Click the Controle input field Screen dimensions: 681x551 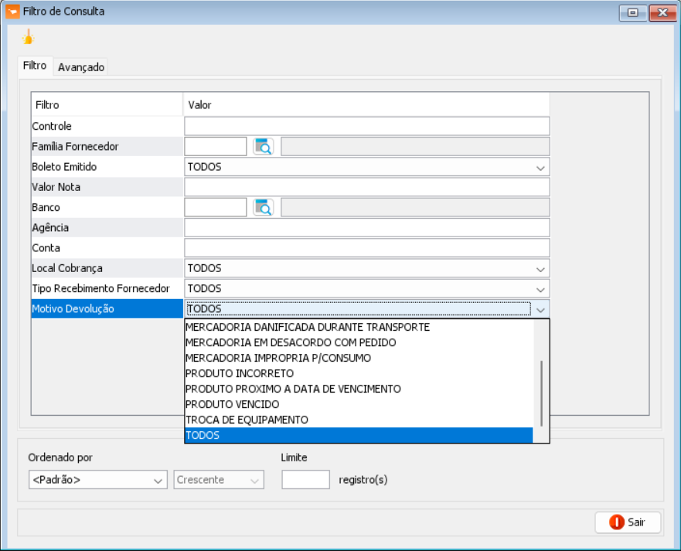(366, 126)
